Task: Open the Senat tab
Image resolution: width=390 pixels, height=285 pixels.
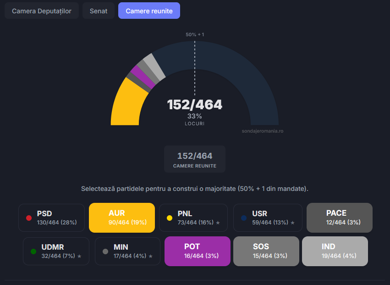Action: coord(99,11)
